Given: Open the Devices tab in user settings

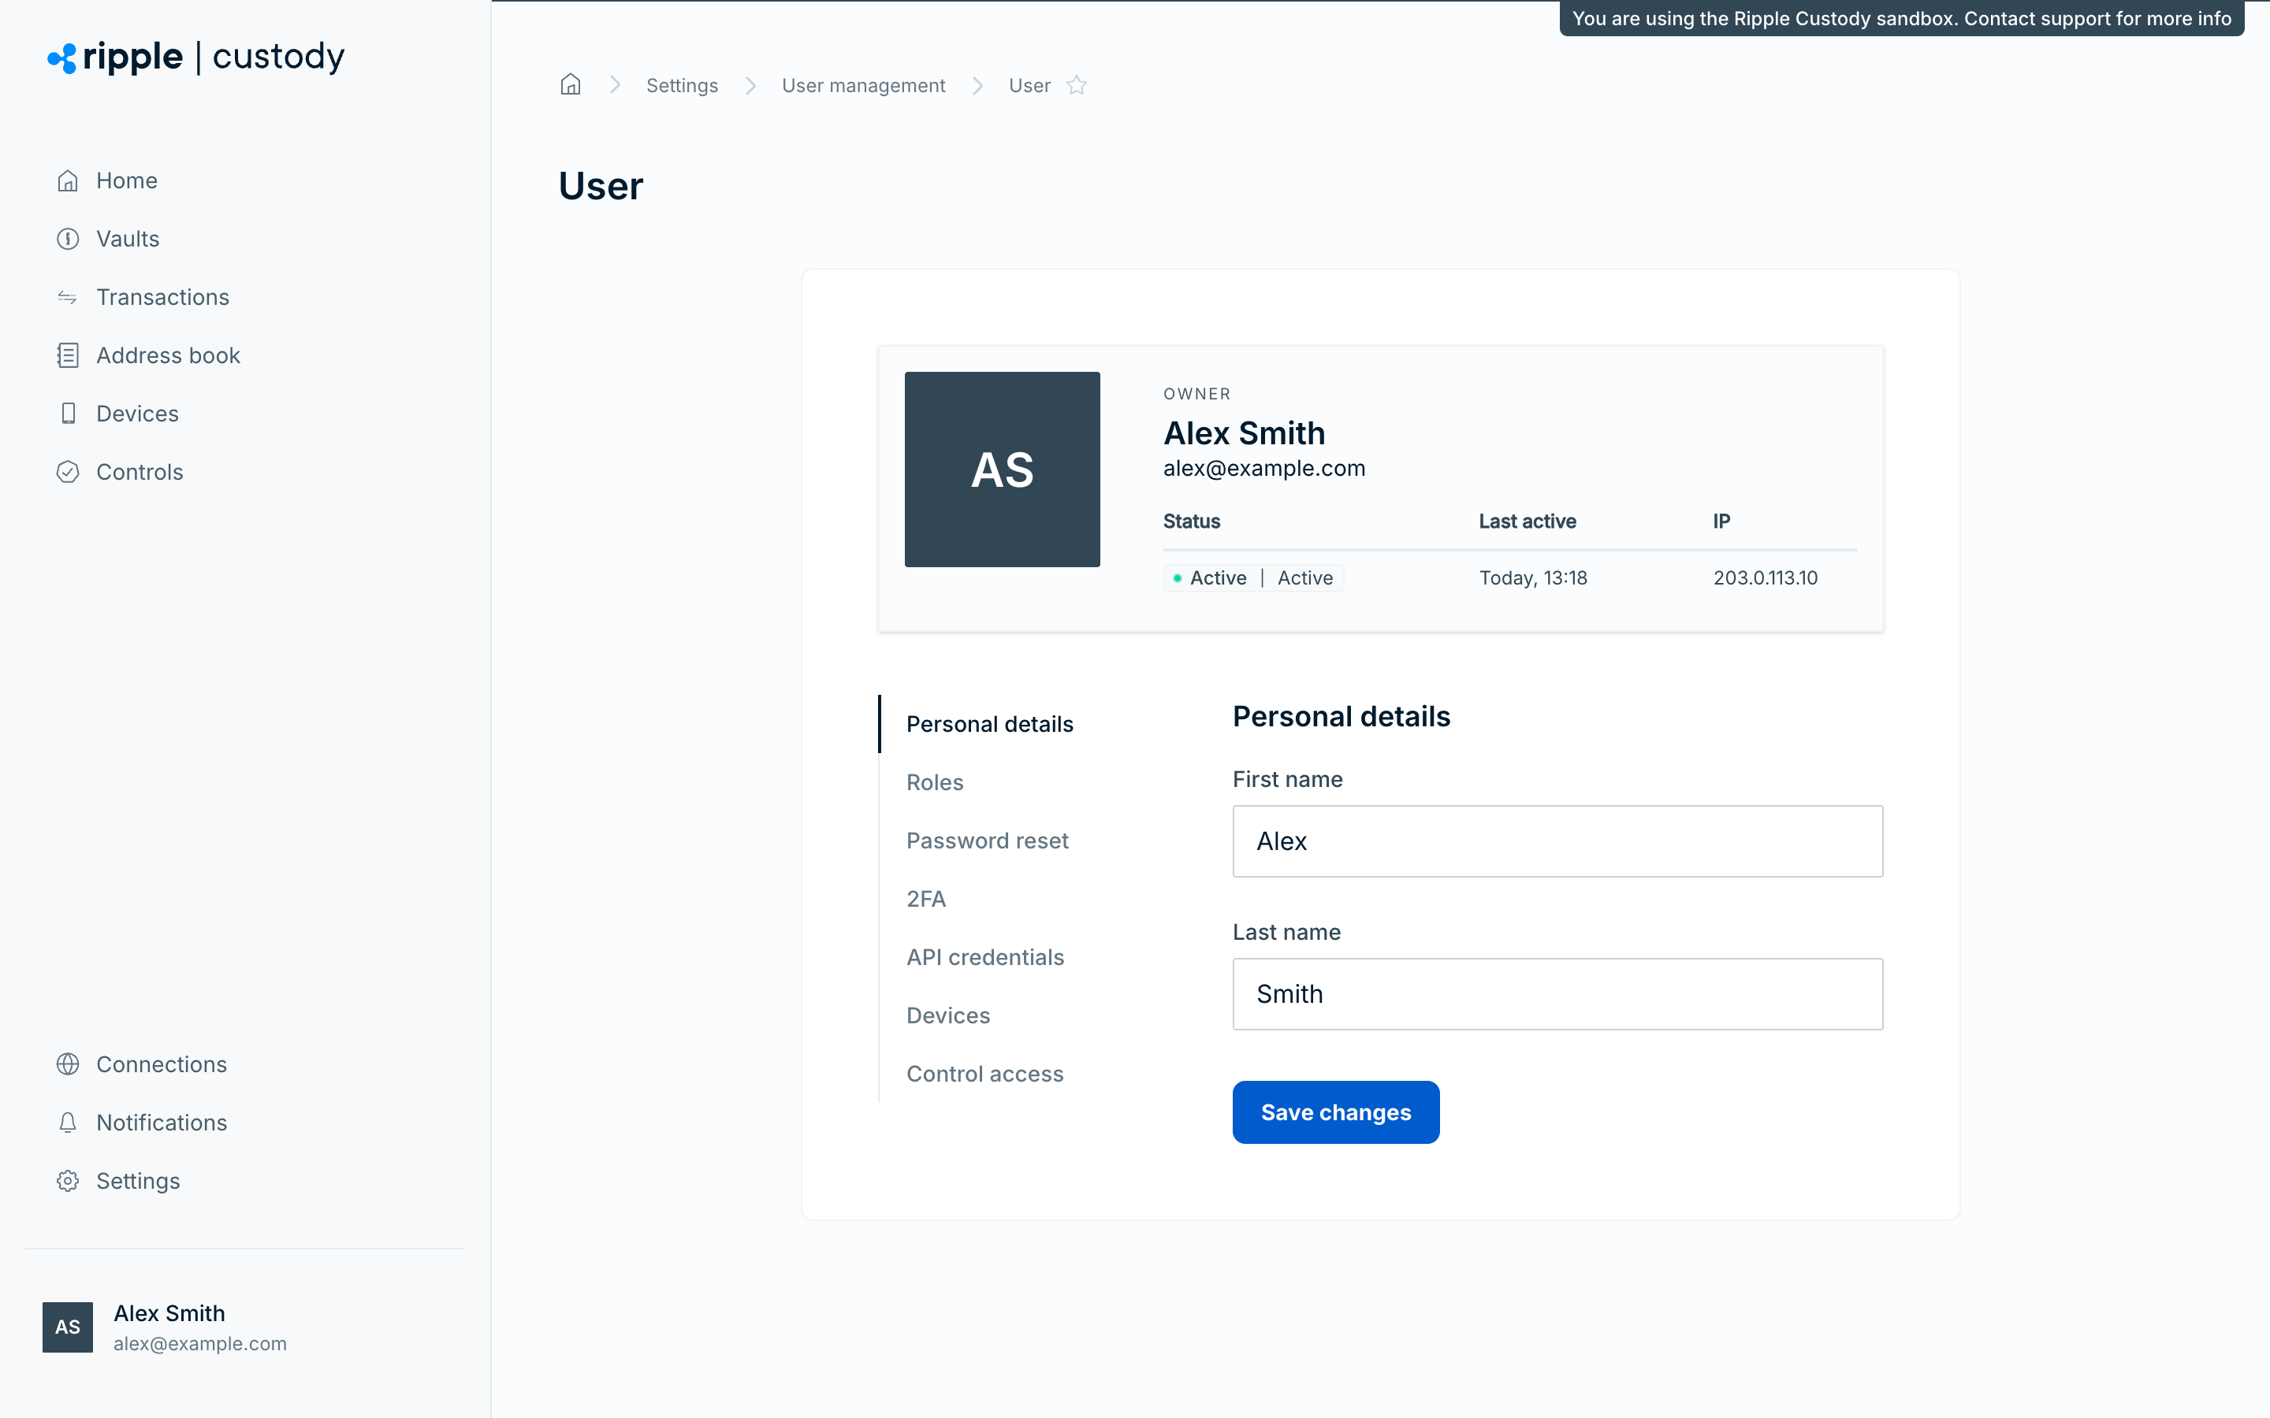Looking at the screenshot, I should point(947,1015).
